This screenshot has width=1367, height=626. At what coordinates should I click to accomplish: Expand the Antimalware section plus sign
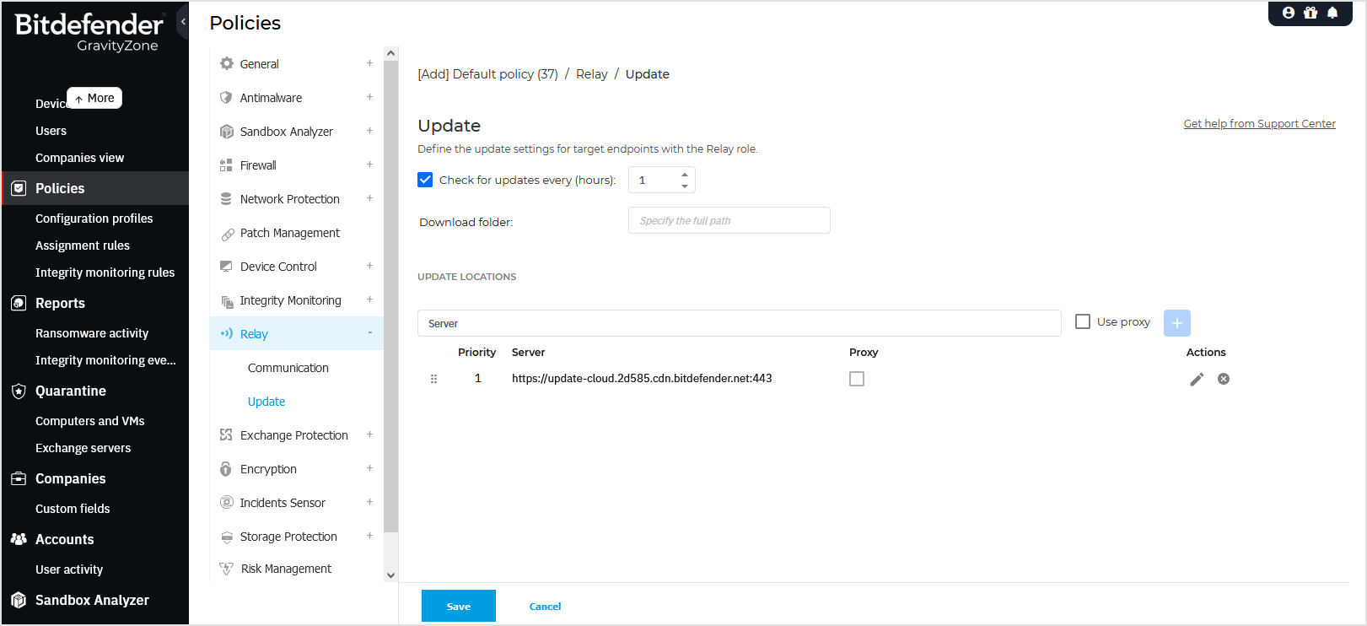369,97
